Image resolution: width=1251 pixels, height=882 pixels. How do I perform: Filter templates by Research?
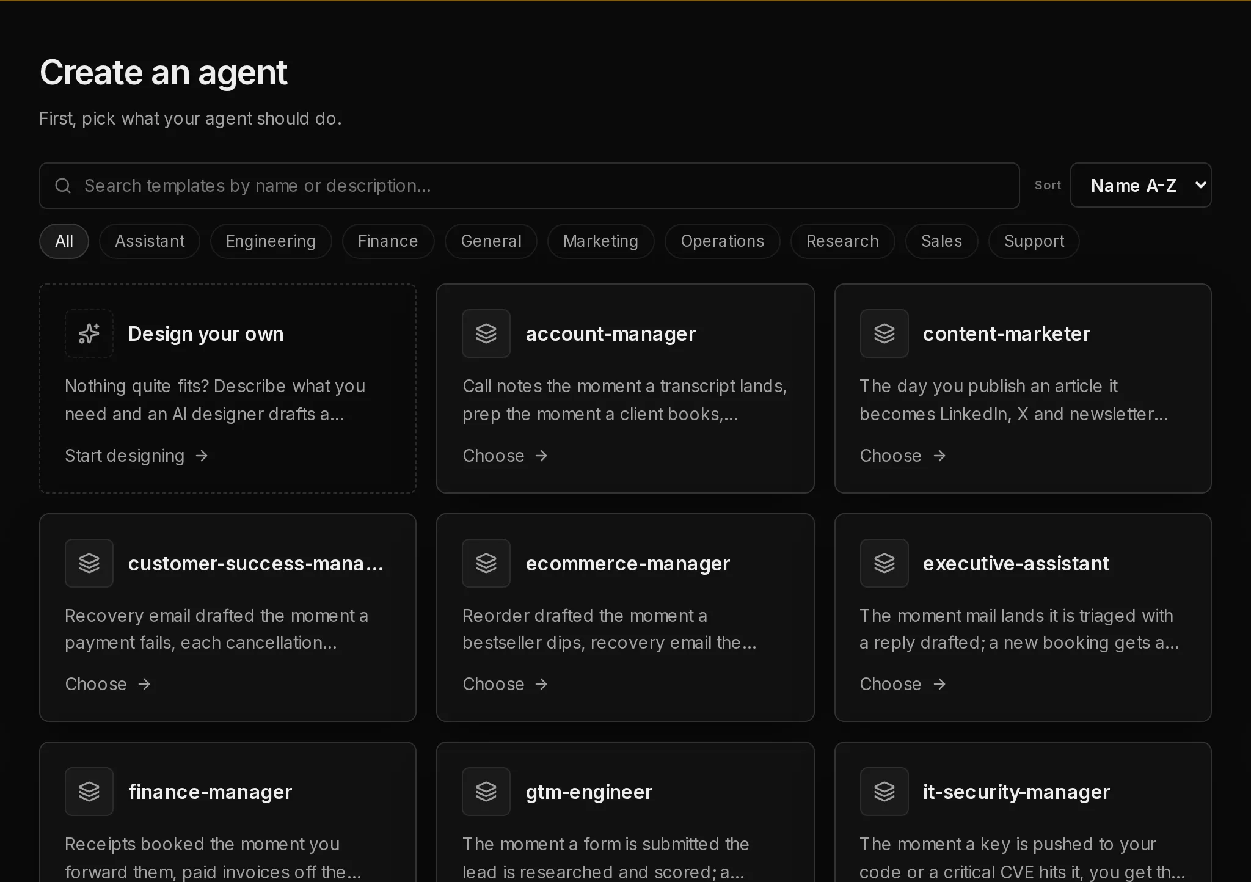click(x=842, y=241)
